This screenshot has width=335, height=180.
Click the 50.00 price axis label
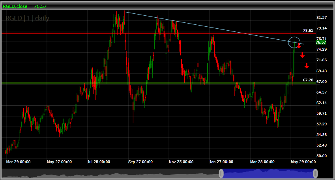322,156
